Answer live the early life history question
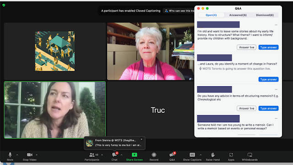The width and height of the screenshot is (293, 165). (246, 47)
